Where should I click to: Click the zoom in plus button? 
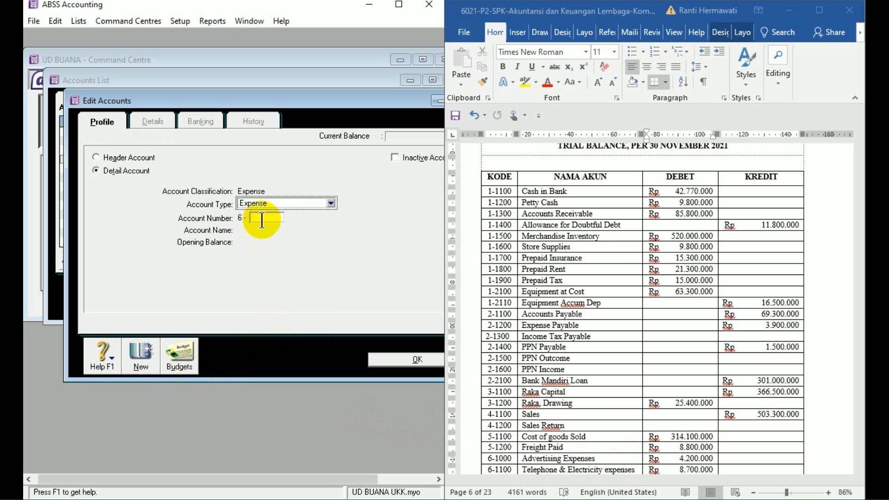click(x=828, y=493)
